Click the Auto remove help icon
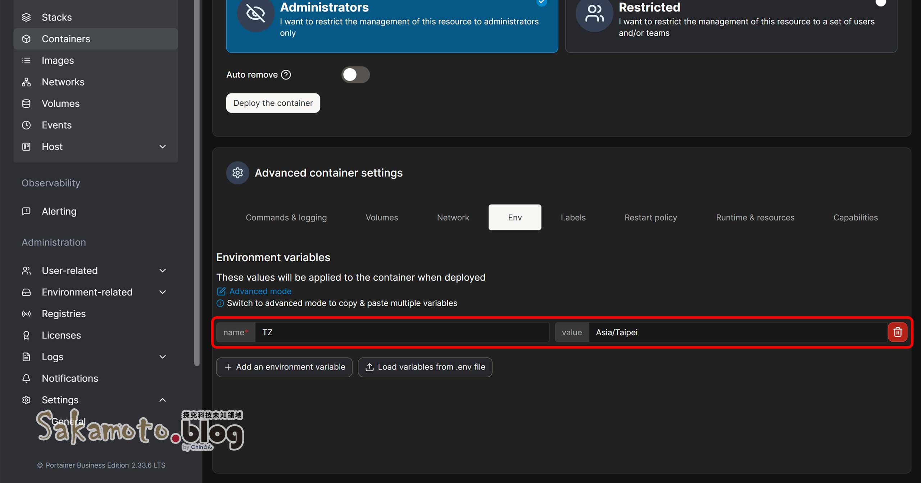 [286, 75]
